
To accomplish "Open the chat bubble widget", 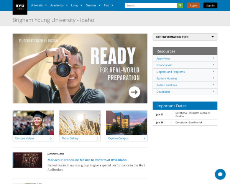I will (x=220, y=174).
